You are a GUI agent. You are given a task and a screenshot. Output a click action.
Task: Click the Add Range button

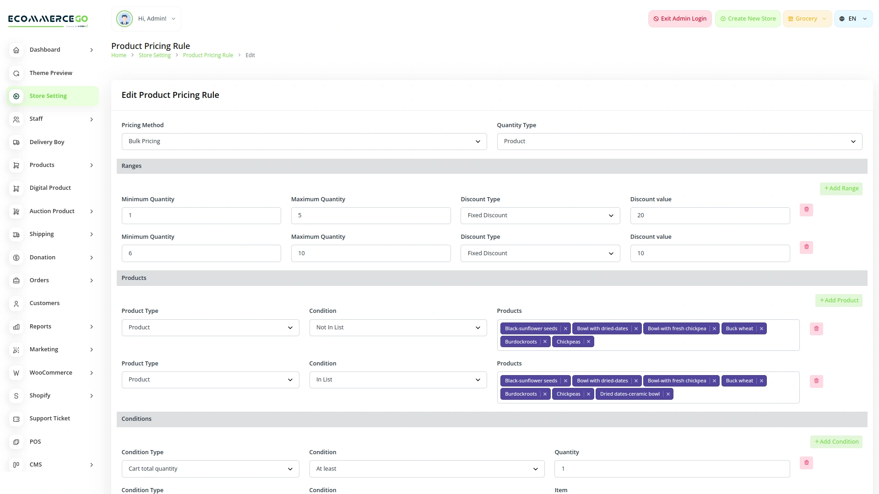[x=841, y=188]
